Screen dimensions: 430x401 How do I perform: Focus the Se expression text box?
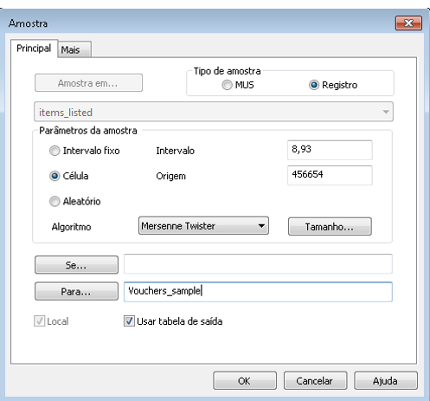pyautogui.click(x=258, y=264)
